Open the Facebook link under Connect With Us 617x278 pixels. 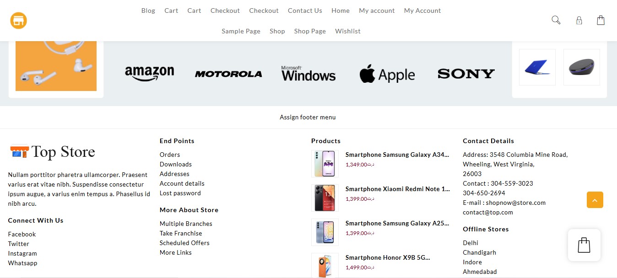coord(22,234)
